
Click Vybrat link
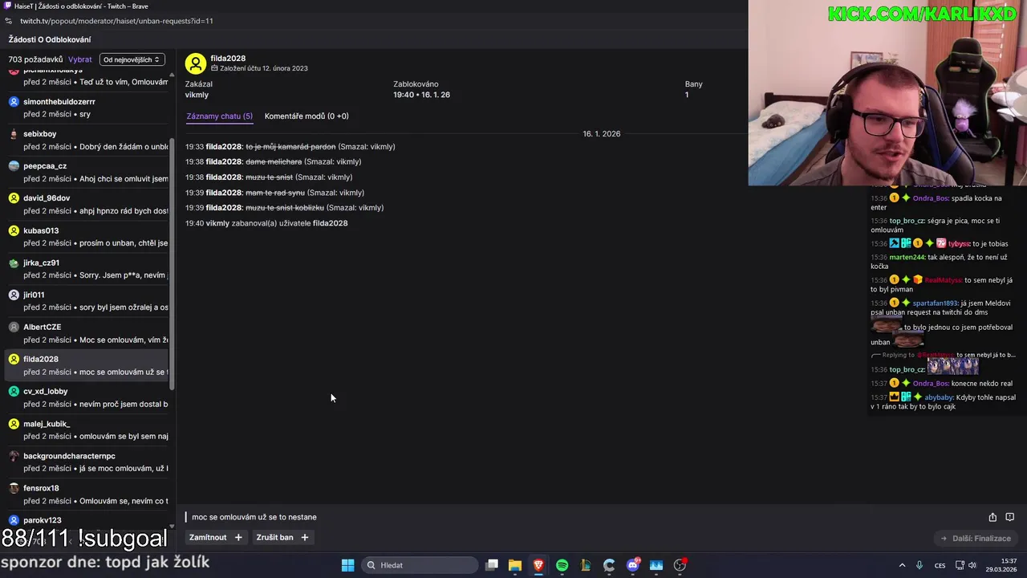point(80,59)
